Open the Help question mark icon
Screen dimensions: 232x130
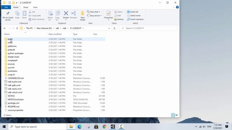pyautogui.click(x=177, y=7)
